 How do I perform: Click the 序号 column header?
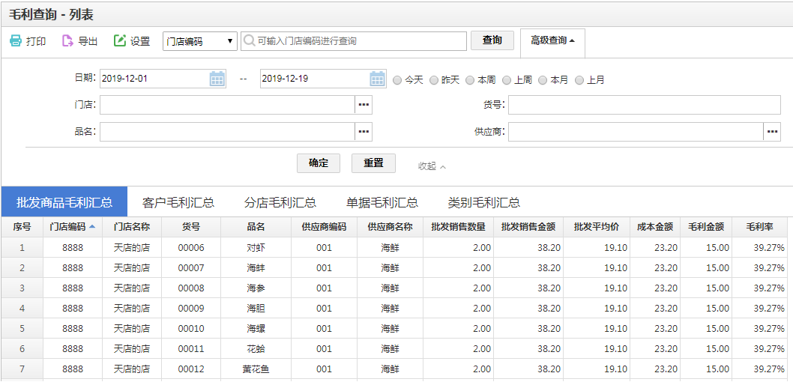pyautogui.click(x=22, y=228)
